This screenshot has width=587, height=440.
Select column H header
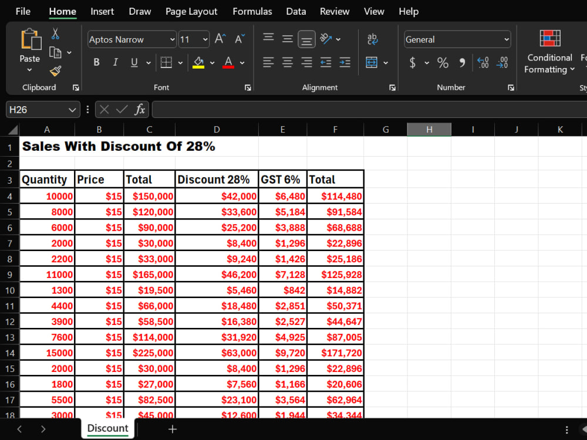pyautogui.click(x=429, y=130)
